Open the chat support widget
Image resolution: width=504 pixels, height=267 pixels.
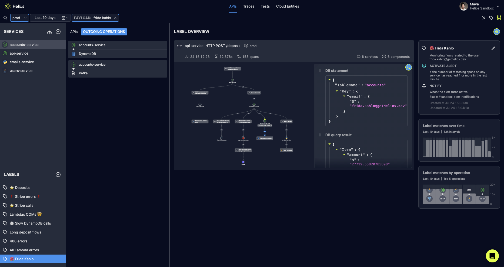click(492, 256)
